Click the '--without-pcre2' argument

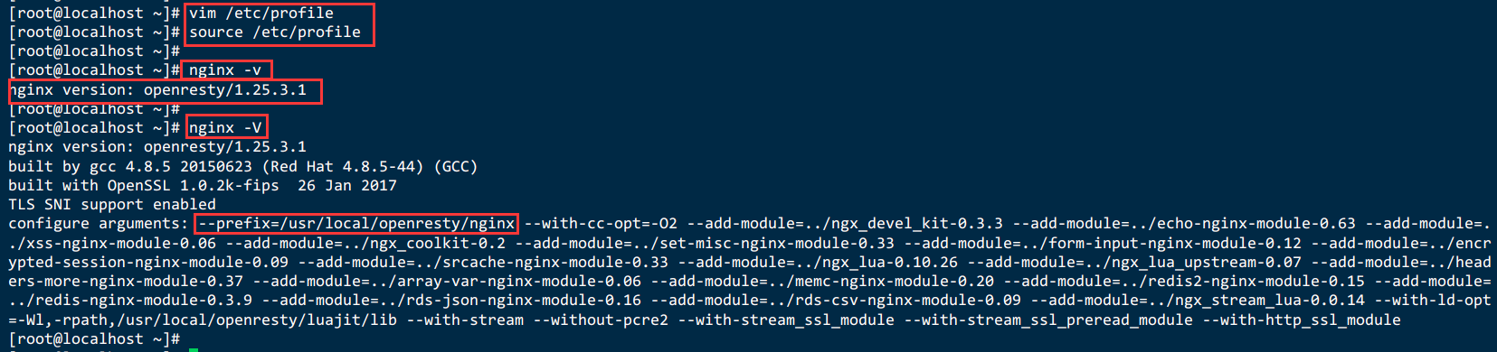point(601,320)
